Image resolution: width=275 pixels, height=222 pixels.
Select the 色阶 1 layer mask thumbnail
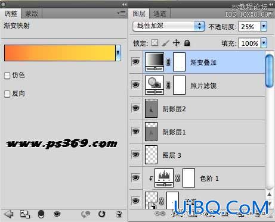click(x=189, y=178)
